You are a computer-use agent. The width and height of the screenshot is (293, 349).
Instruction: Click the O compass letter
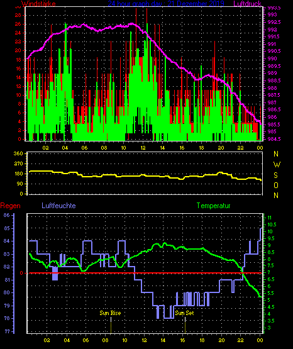click(x=276, y=185)
